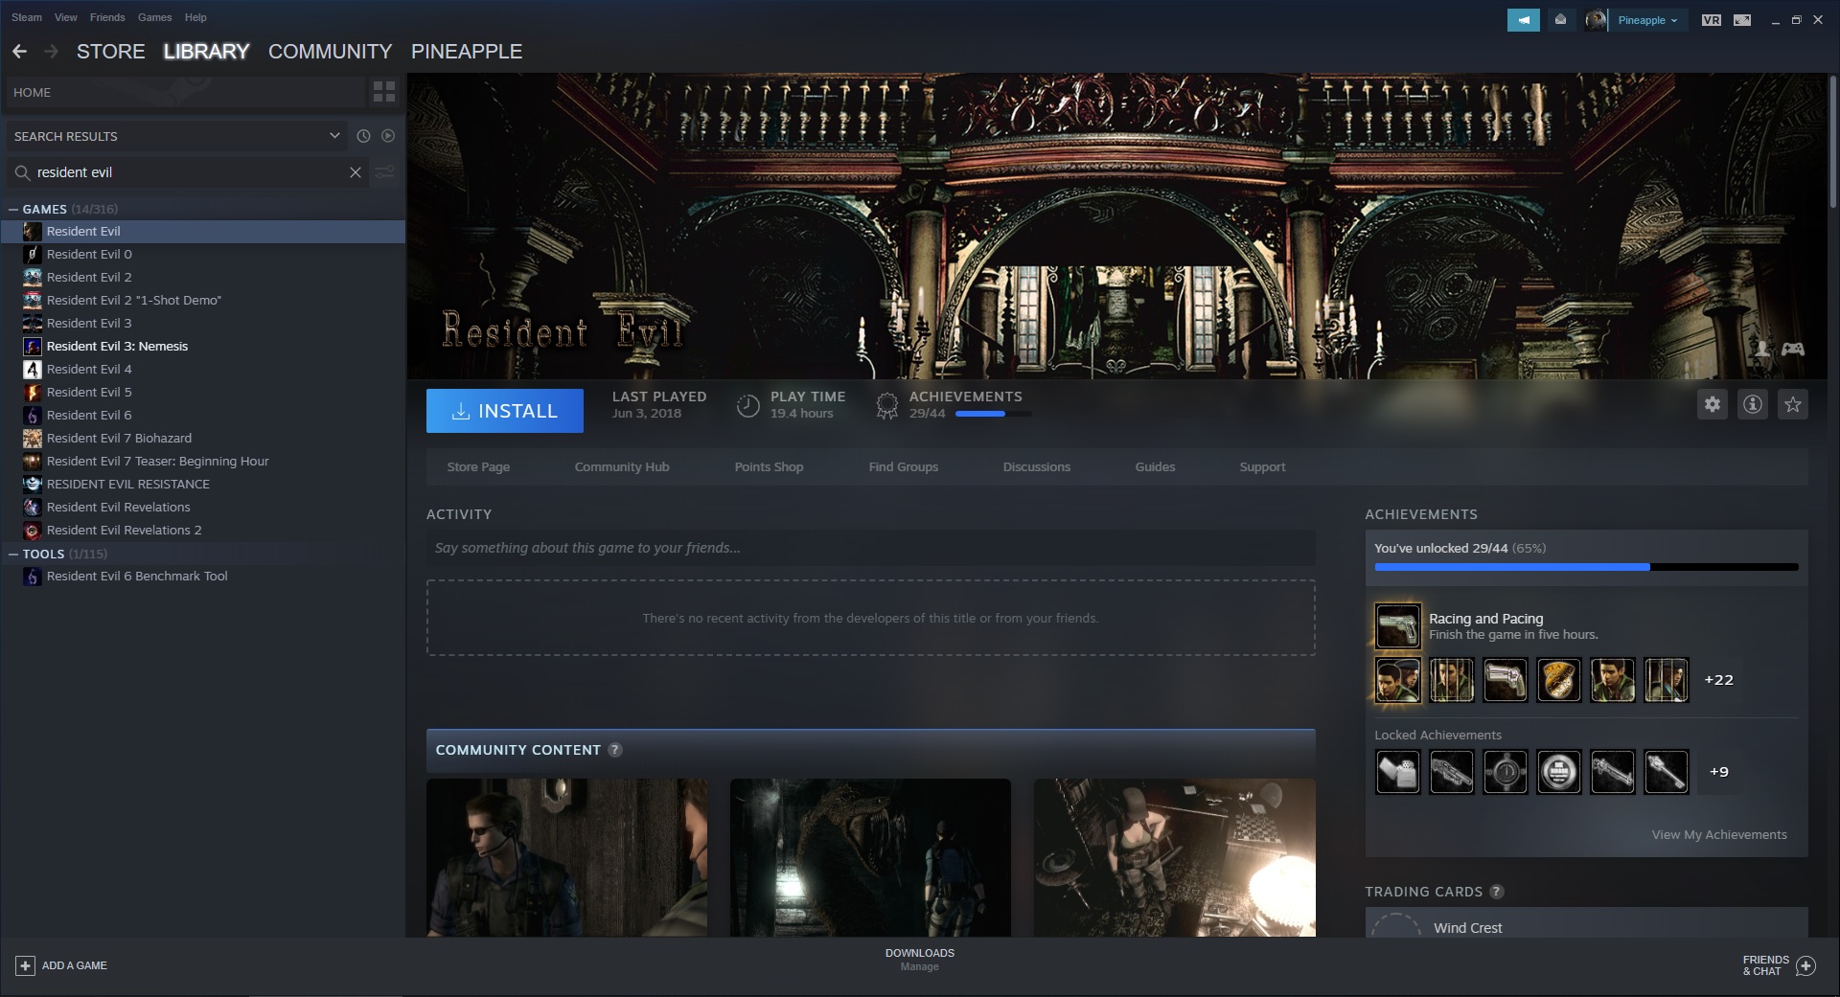
Task: Open the first community content screenshot
Action: click(566, 857)
